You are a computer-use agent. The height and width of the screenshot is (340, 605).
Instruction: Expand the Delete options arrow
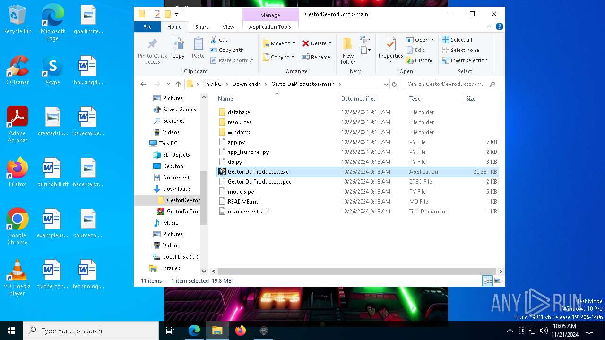pyautogui.click(x=330, y=43)
